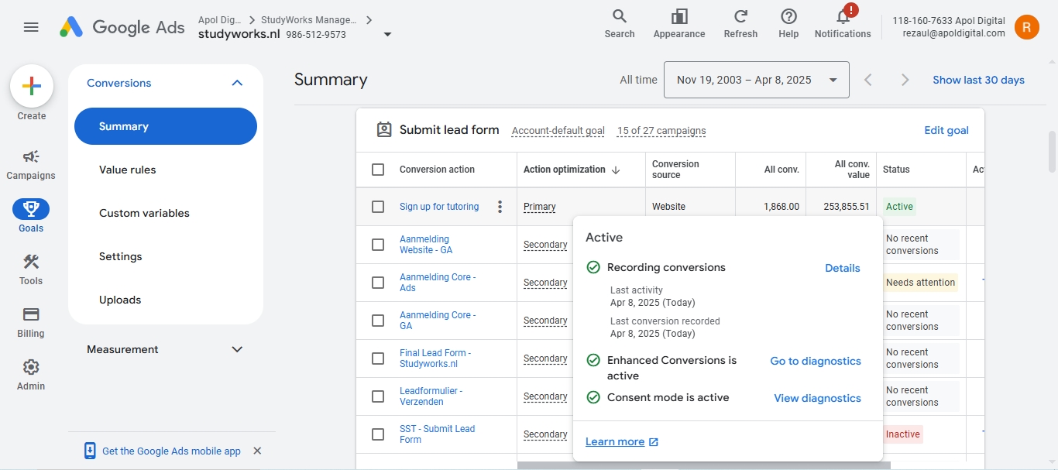Click the Needs attention status badge
The image size is (1058, 470).
pyautogui.click(x=920, y=283)
